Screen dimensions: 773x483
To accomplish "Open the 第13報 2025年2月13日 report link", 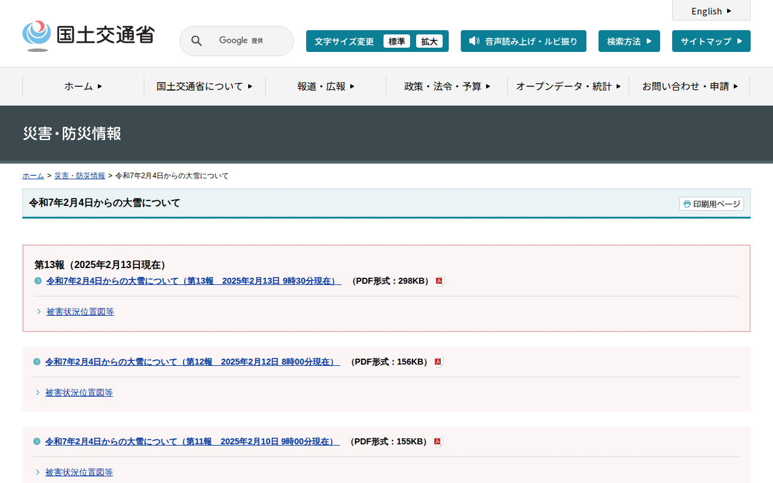I will (193, 281).
